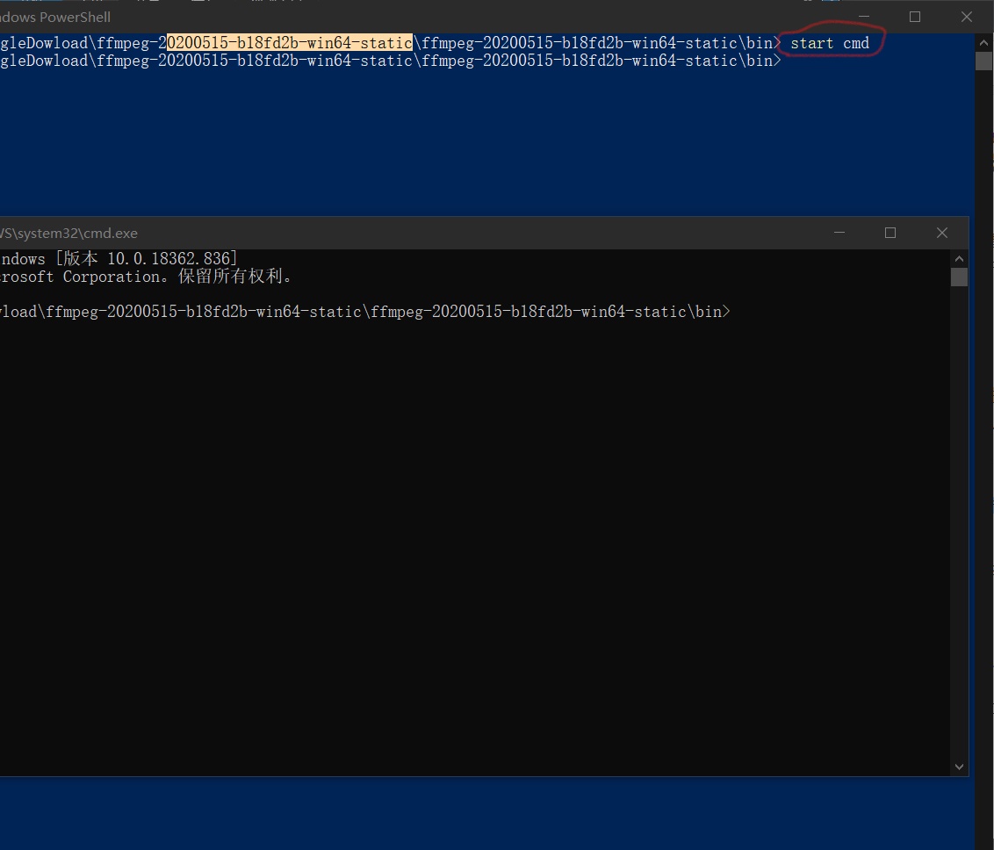994x850 pixels.
Task: Restore the Windows PowerShell window size
Action: coord(914,17)
